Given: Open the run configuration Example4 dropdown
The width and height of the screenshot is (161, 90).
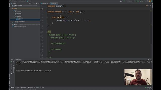Looking at the screenshot, I should pos(130,1).
